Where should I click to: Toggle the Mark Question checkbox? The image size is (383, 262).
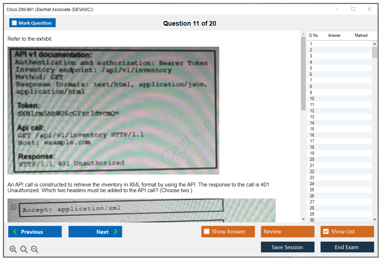pyautogui.click(x=15, y=23)
